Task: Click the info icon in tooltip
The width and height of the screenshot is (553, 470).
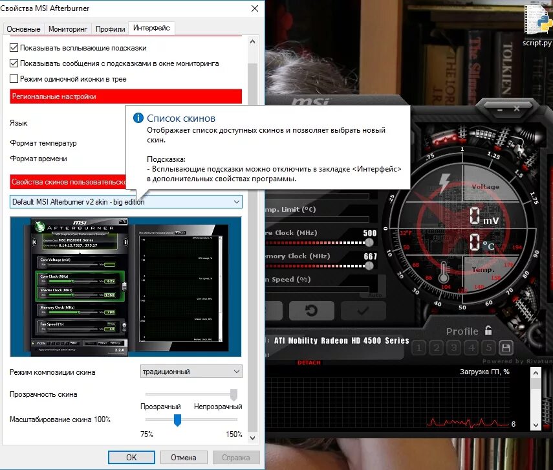Action: coord(138,118)
